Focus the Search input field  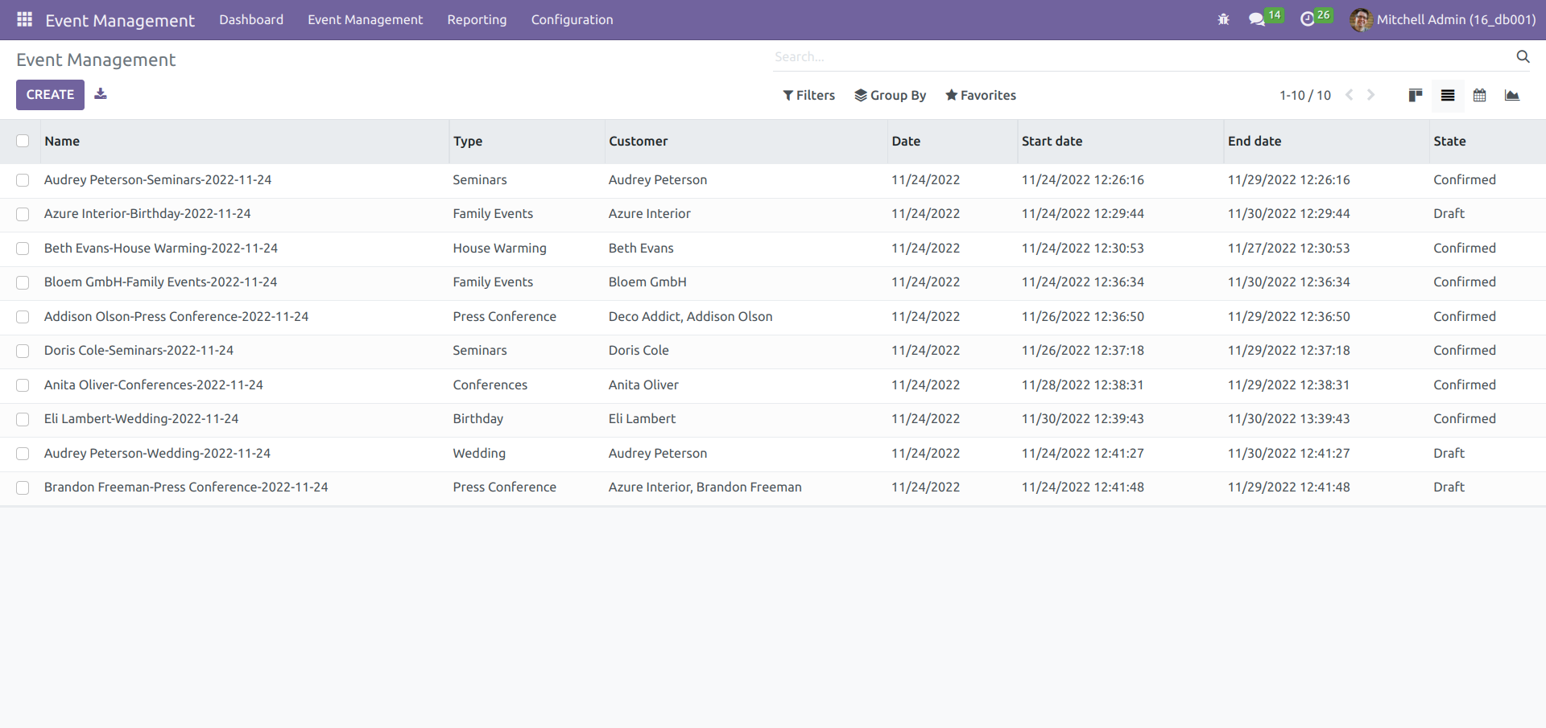(1139, 56)
